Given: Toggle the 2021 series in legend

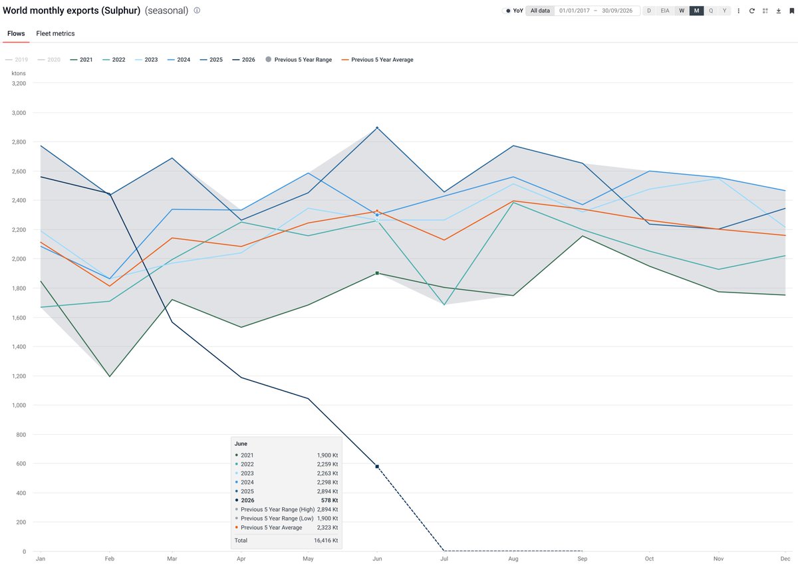Looking at the screenshot, I should [82, 60].
